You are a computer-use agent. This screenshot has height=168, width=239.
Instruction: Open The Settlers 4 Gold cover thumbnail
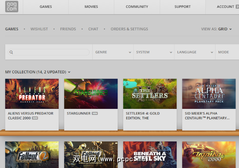pyautogui.click(x=150, y=94)
